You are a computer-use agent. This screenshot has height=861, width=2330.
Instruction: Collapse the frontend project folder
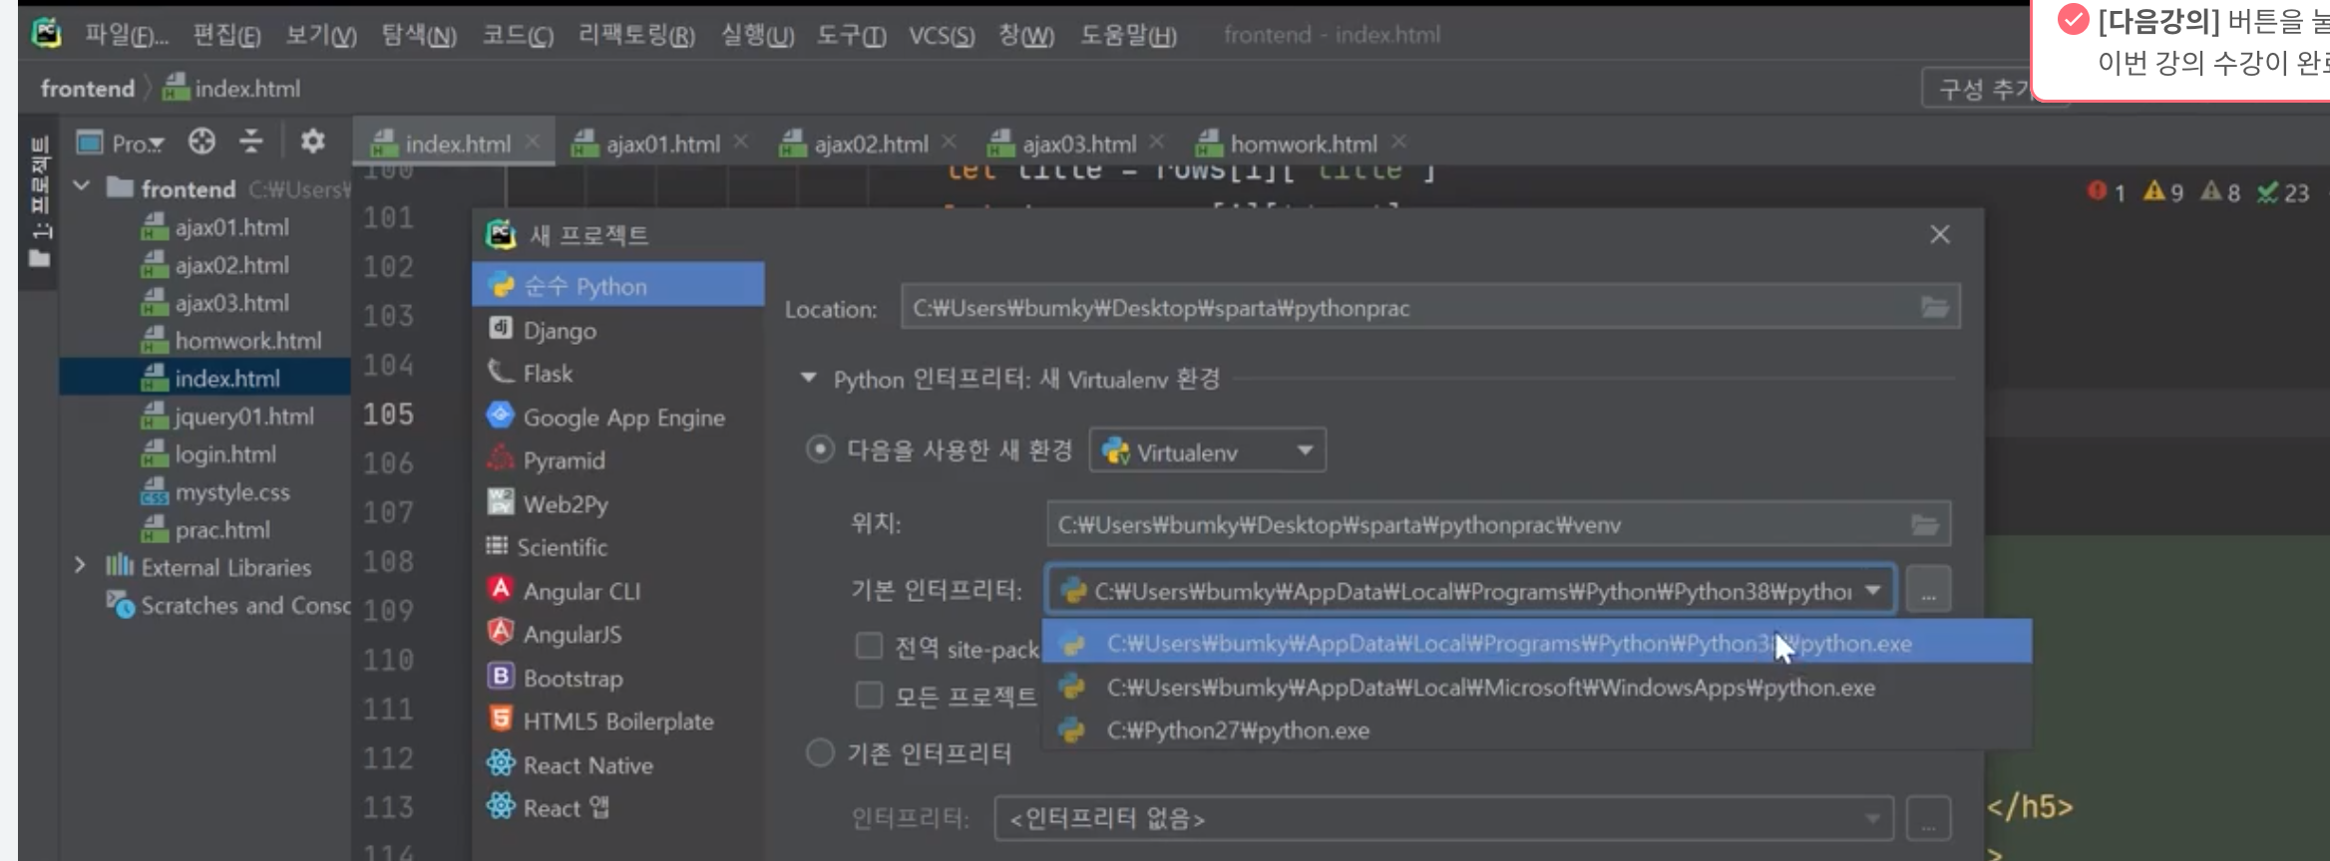pyautogui.click(x=82, y=187)
